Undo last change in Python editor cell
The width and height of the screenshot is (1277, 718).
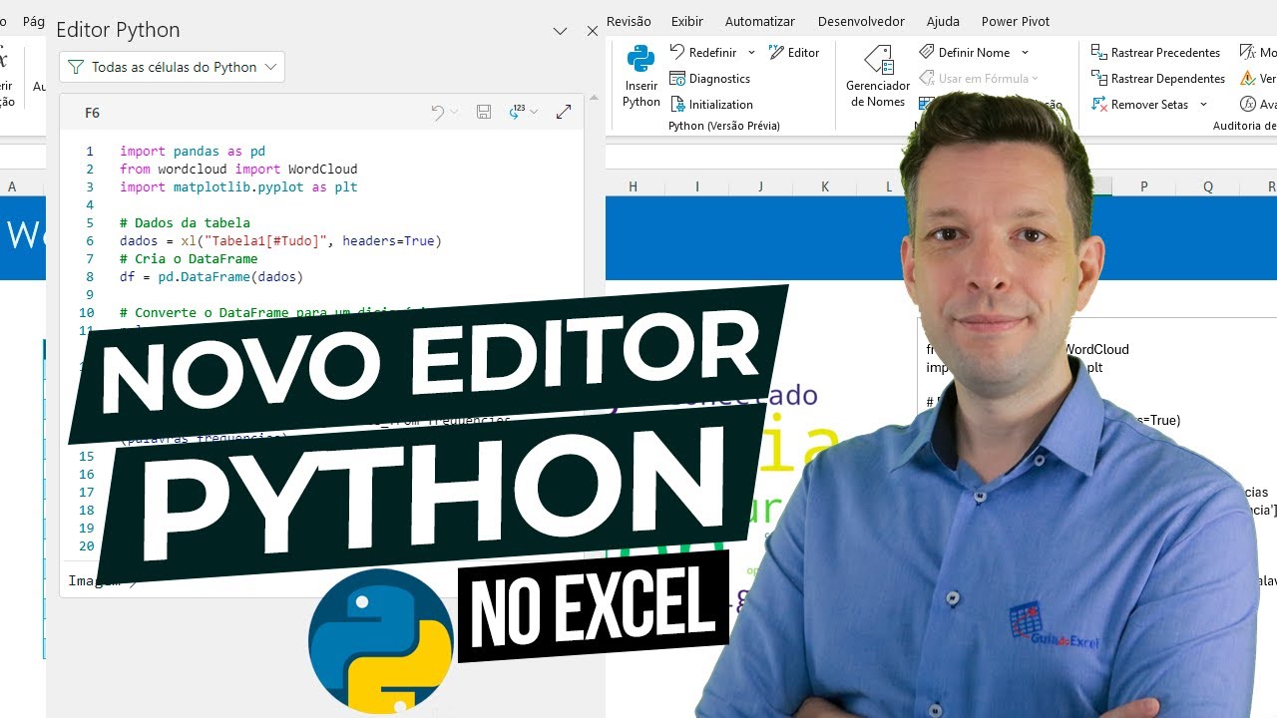437,113
